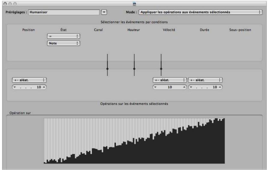This screenshot has width=268, height=170.
Task: Decrease the Vélocité random value with down arrow
Action: point(155,87)
